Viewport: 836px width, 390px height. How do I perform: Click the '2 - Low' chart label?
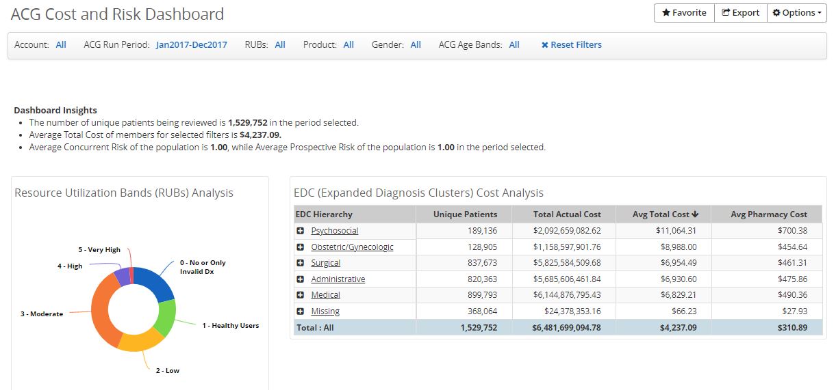tap(167, 371)
